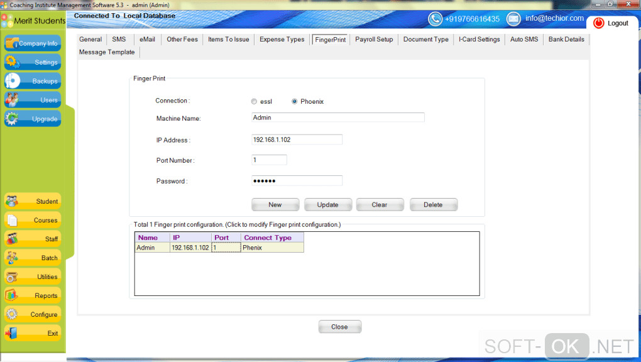Open the Upgrade sidebar item
641x362 pixels.
tap(33, 119)
